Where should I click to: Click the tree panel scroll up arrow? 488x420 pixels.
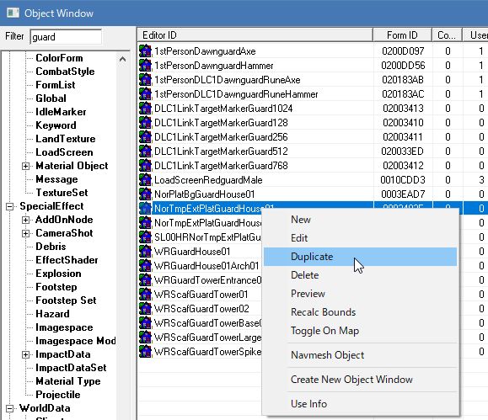pos(122,59)
